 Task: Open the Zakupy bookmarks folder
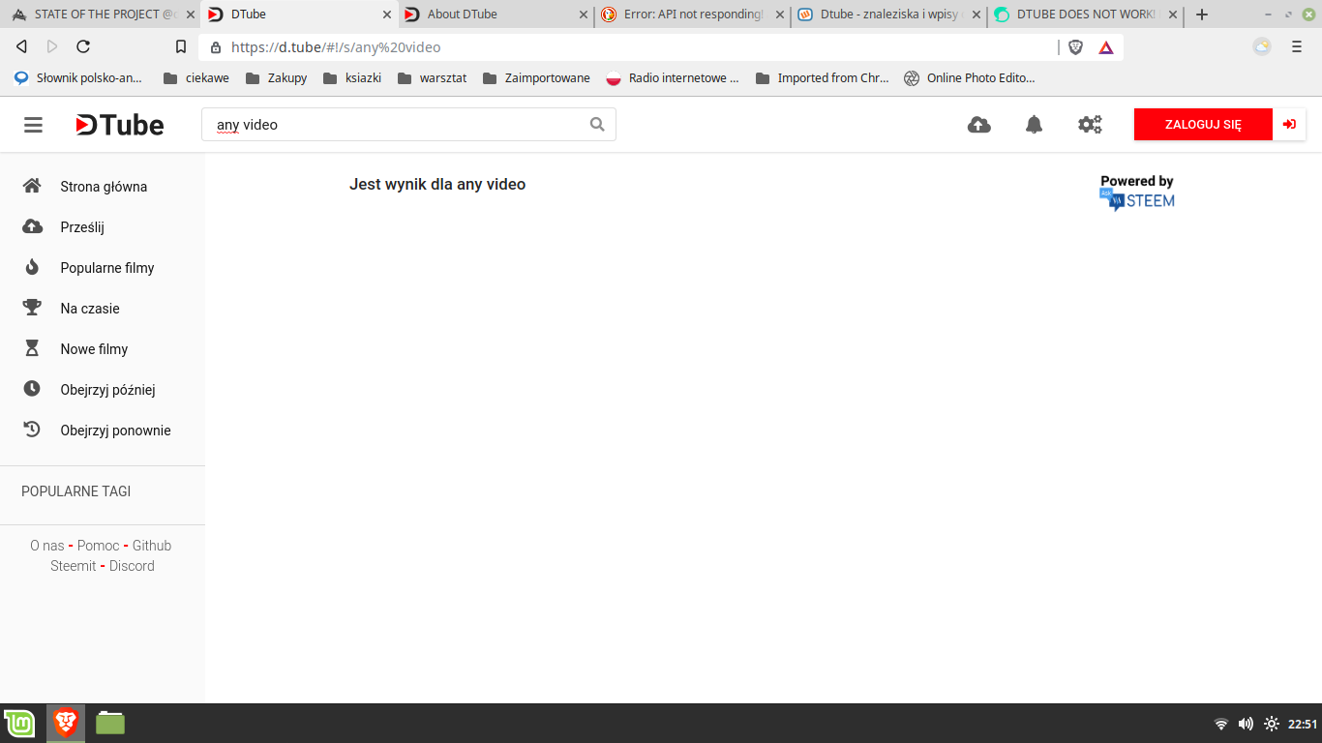pos(277,78)
